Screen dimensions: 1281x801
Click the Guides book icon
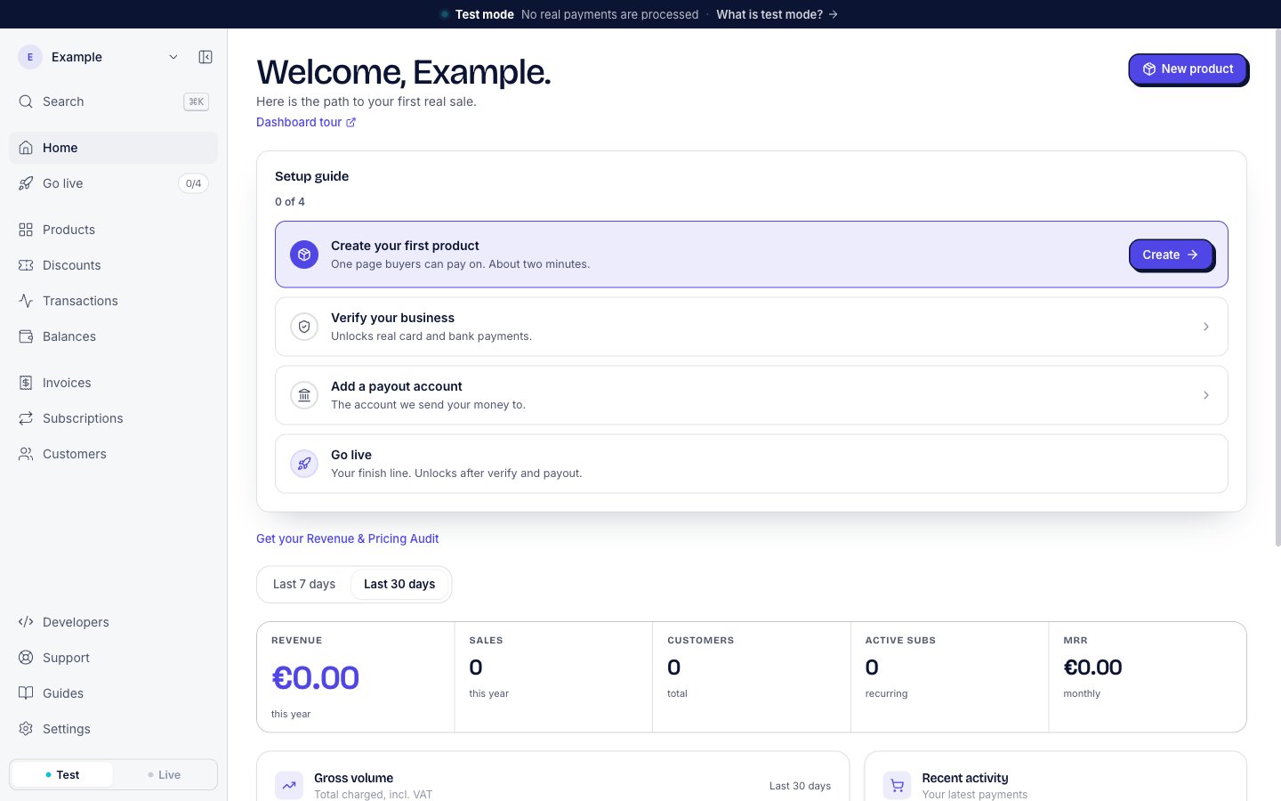tap(26, 693)
